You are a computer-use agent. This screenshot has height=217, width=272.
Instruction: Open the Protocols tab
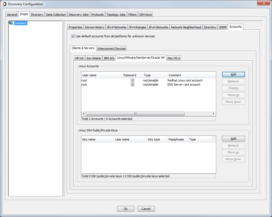(97, 14)
